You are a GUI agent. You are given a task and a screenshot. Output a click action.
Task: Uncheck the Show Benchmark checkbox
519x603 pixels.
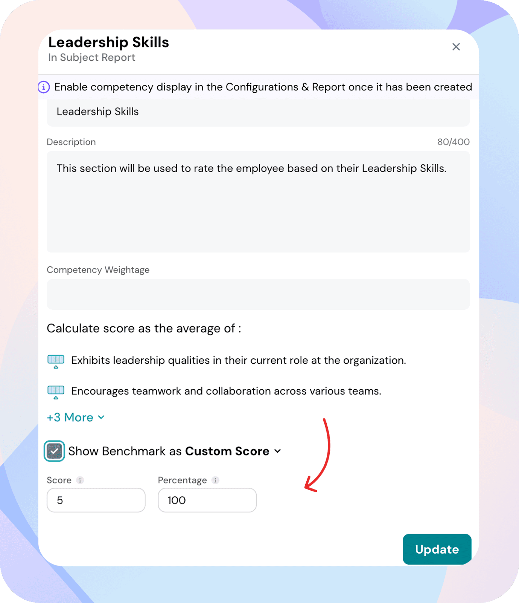point(54,451)
